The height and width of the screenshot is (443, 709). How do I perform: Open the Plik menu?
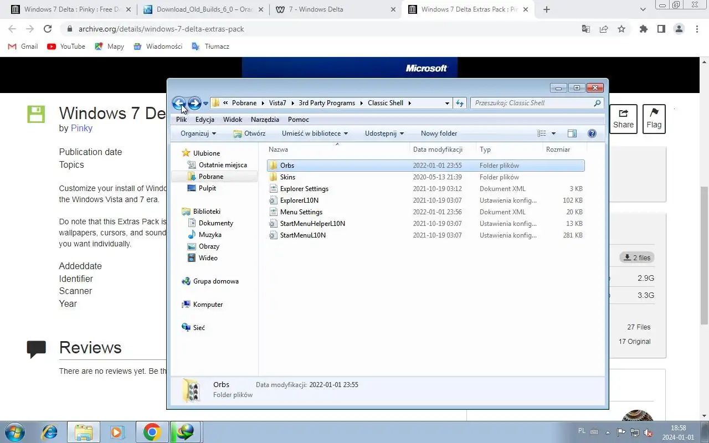[x=181, y=120]
